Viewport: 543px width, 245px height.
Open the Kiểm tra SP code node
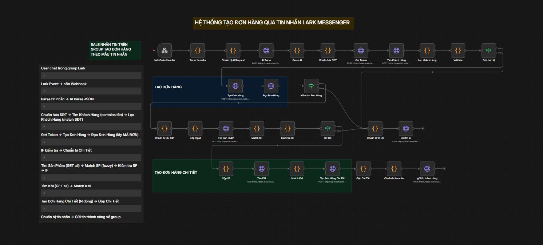(x=288, y=129)
